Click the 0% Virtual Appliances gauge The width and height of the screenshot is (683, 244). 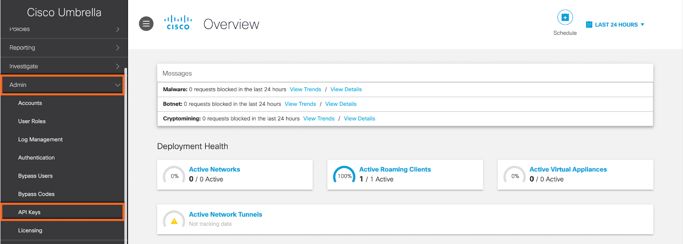pos(515,176)
